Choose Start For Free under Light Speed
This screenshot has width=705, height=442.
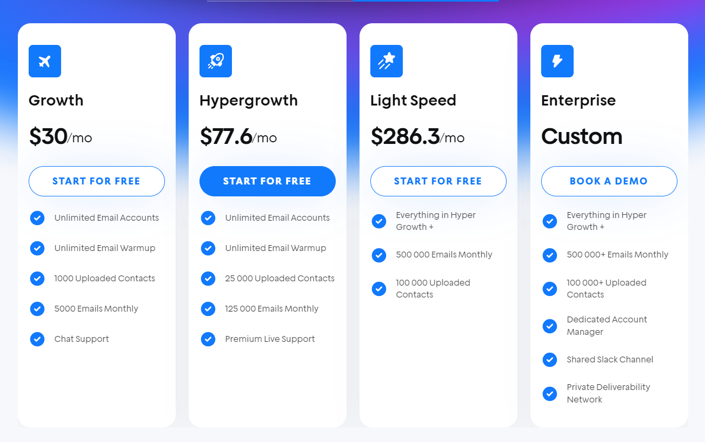pos(438,181)
